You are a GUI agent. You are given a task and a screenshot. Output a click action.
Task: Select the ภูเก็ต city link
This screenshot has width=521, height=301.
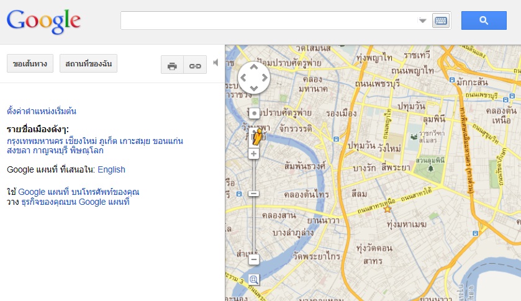108,142
